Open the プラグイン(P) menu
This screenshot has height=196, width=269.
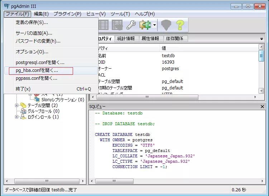[67, 14]
